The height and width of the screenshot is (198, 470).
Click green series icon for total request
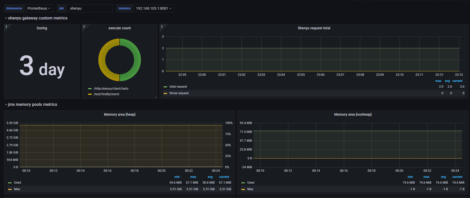[x=165, y=87]
